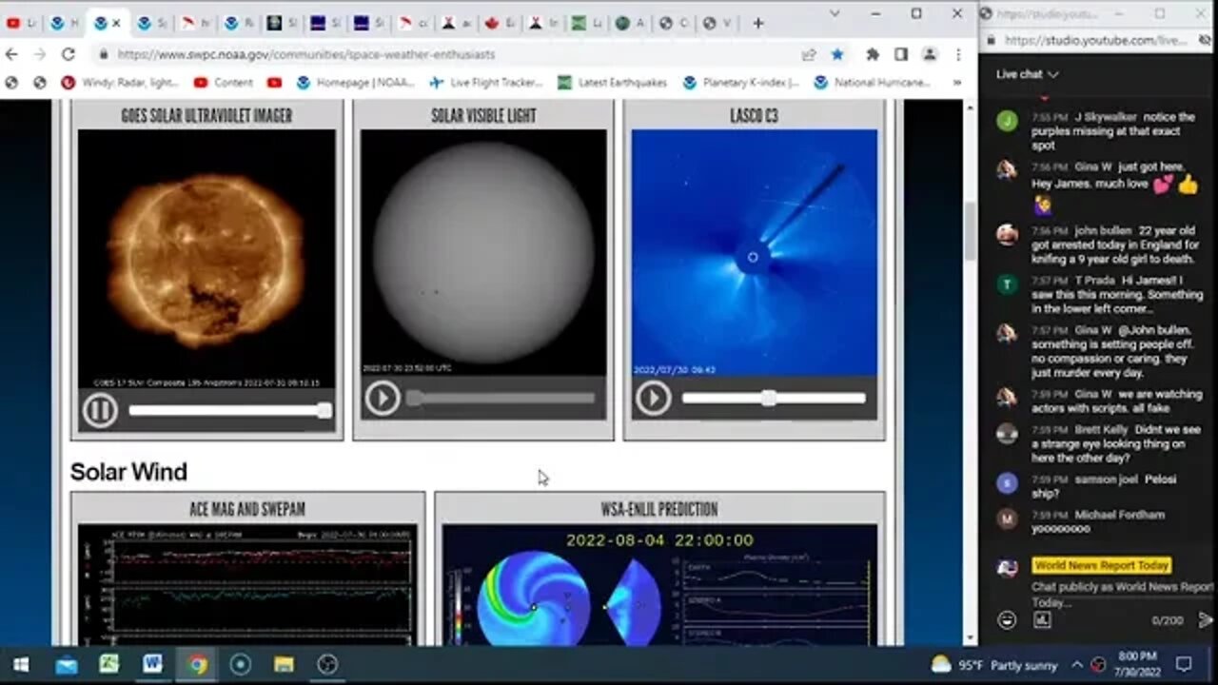This screenshot has width=1218, height=685.
Task: Open the weather widget showing 95°F
Action: pyautogui.click(x=993, y=664)
